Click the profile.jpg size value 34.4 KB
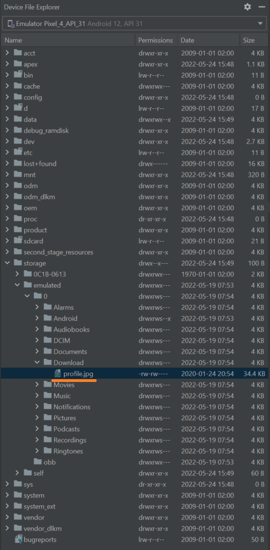The image size is (270, 550). pos(254,374)
